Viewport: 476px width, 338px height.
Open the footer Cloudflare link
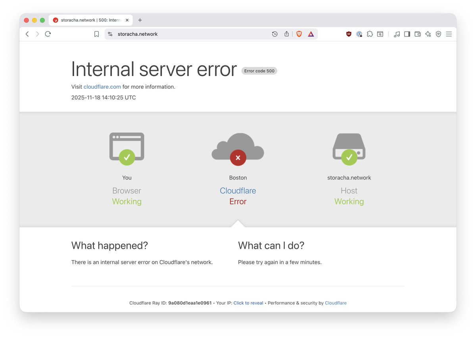336,303
